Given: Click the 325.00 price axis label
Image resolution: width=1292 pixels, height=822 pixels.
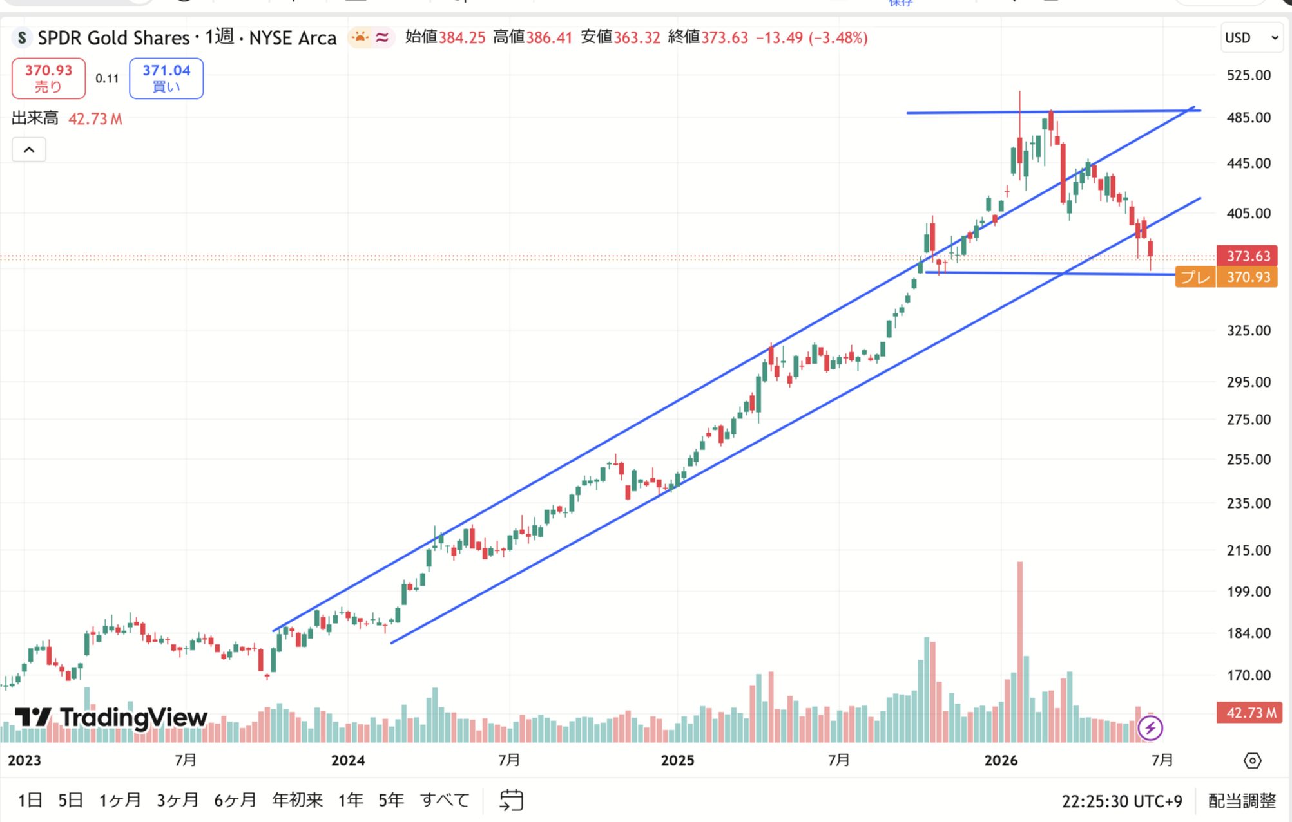Looking at the screenshot, I should tap(1248, 330).
